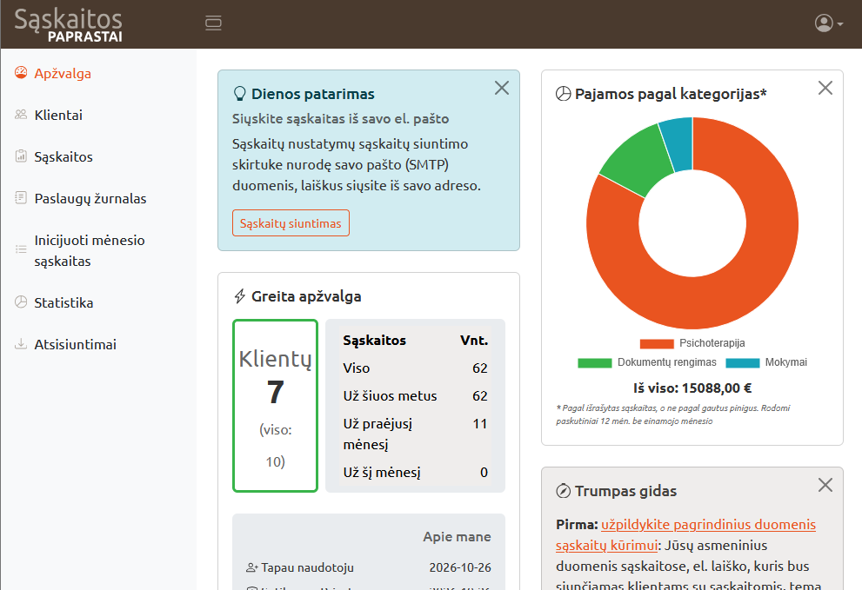Close the Pajamos pagal kategorijas card
Viewport: 862px width, 590px height.
(825, 88)
